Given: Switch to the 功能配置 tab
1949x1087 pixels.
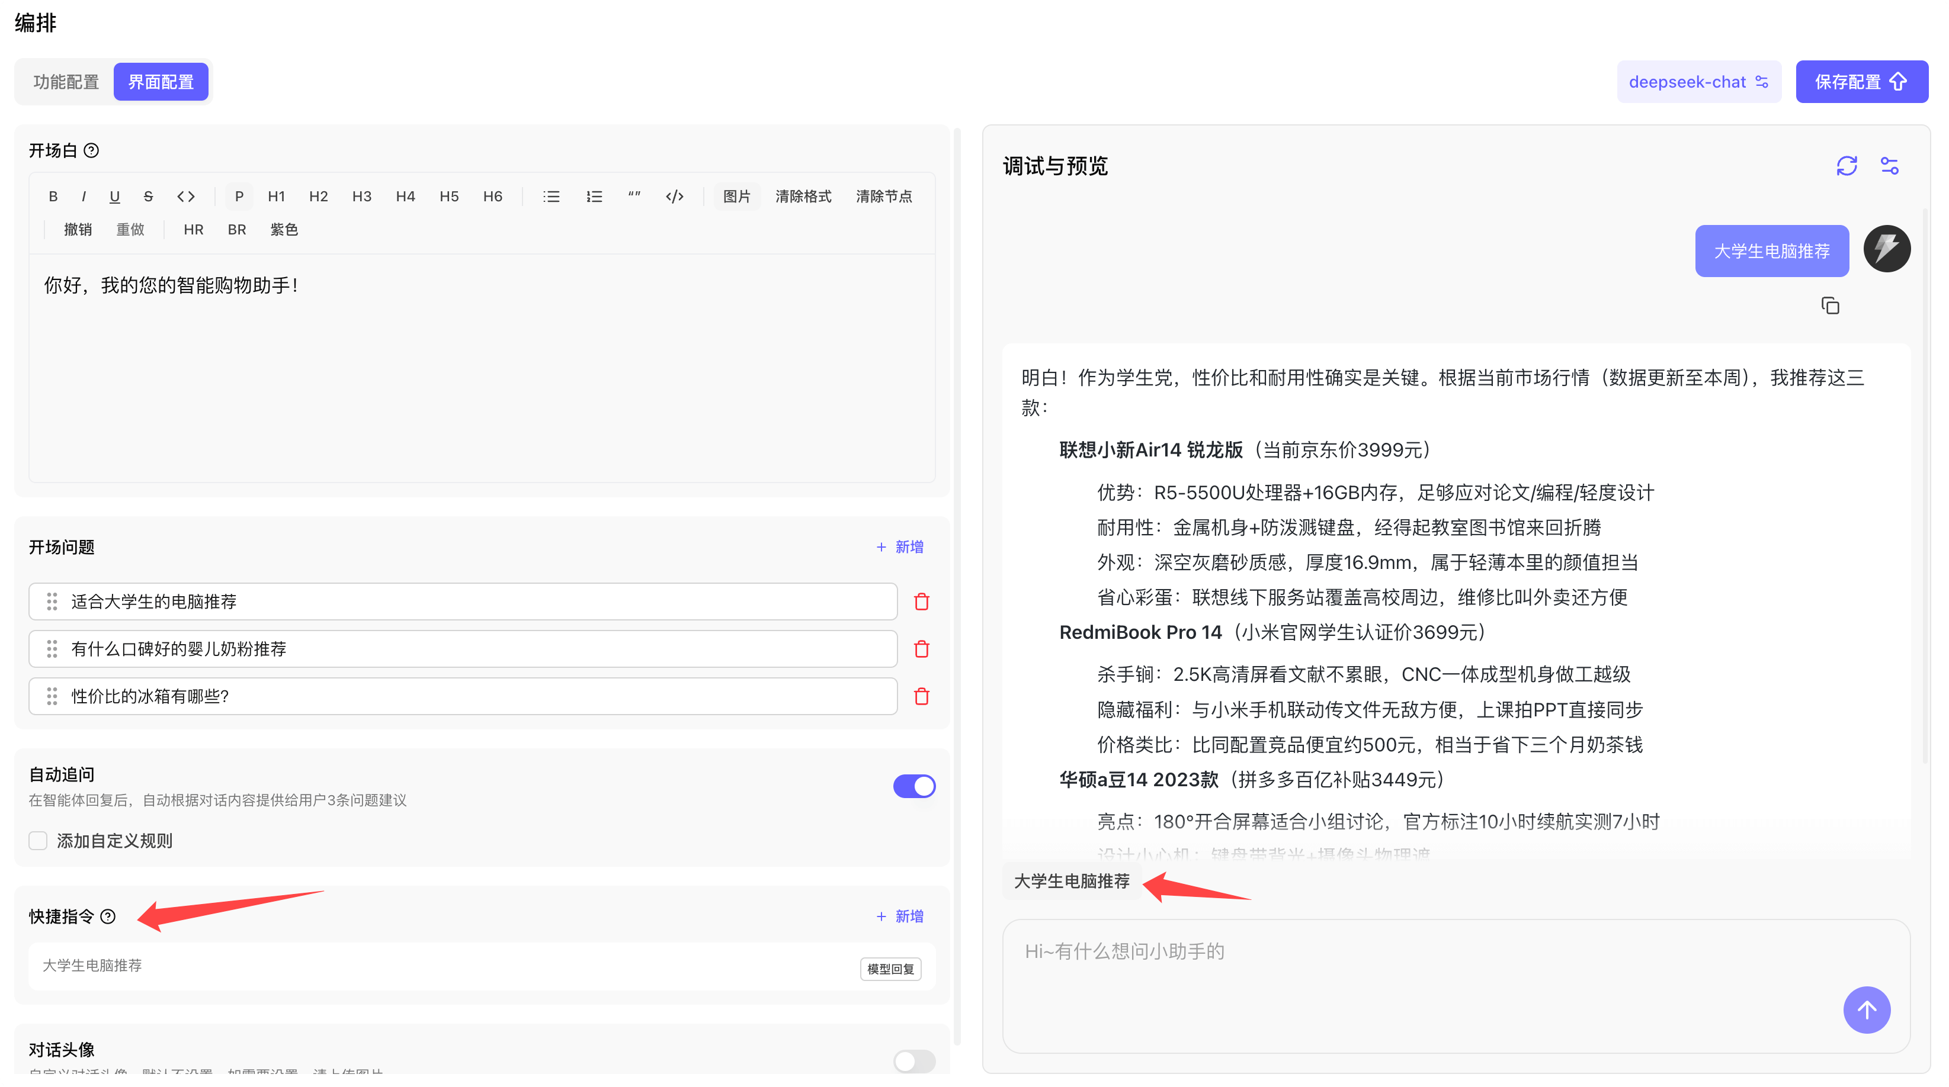Looking at the screenshot, I should click(x=66, y=82).
